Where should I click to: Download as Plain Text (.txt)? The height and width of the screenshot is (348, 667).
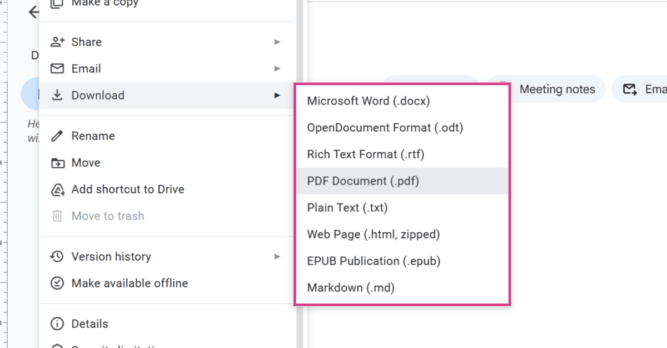click(x=402, y=207)
